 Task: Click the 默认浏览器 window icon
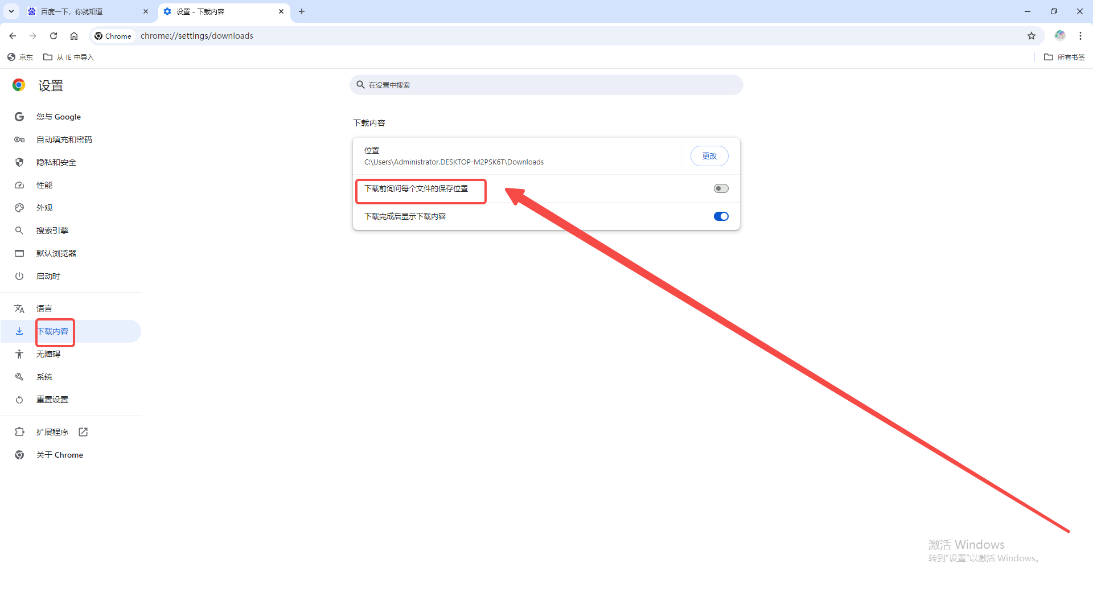[x=19, y=253]
